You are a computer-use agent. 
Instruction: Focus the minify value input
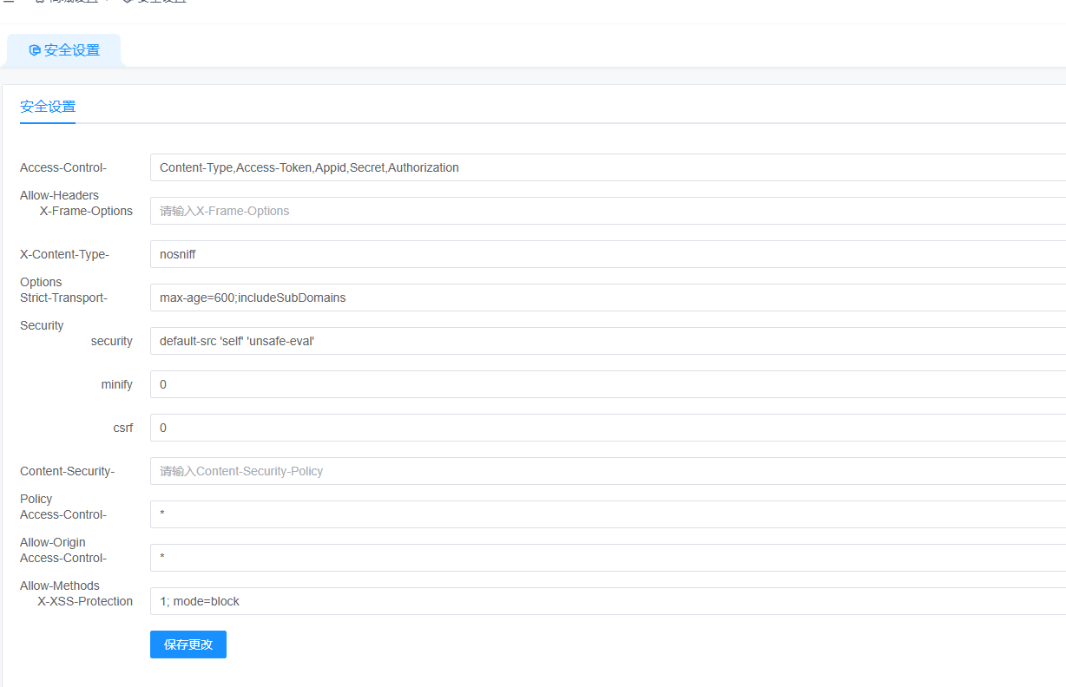point(608,384)
